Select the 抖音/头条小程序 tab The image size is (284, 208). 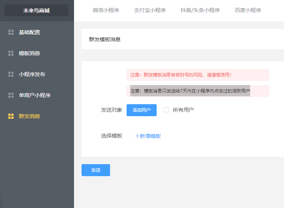(x=200, y=10)
